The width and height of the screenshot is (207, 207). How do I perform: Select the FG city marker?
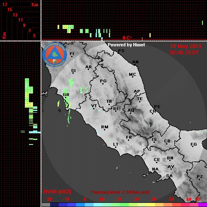point(193,147)
